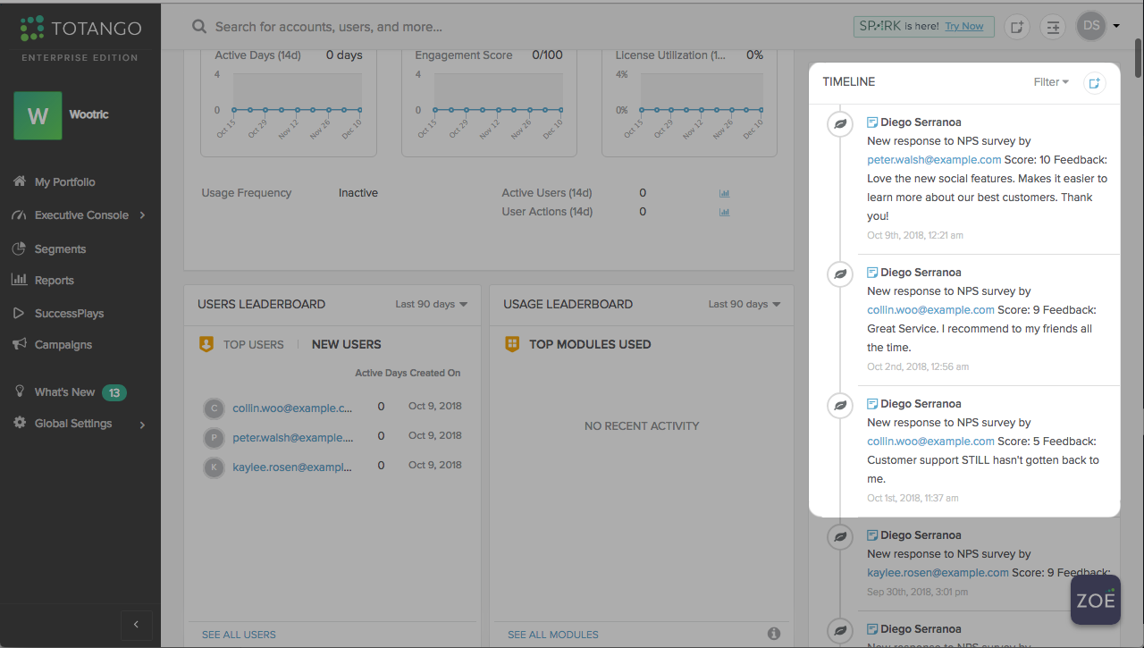Open Campaigns in sidebar
The height and width of the screenshot is (648, 1144).
(x=63, y=345)
